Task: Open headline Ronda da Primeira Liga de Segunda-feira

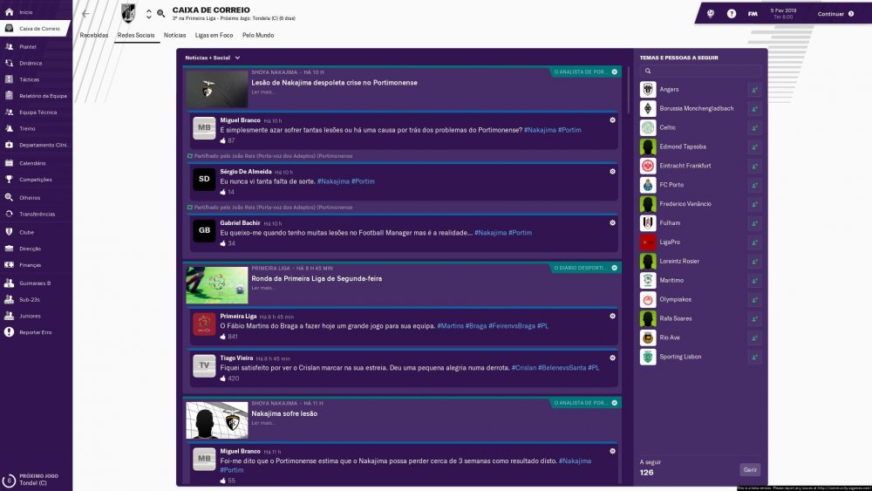Action: point(317,278)
